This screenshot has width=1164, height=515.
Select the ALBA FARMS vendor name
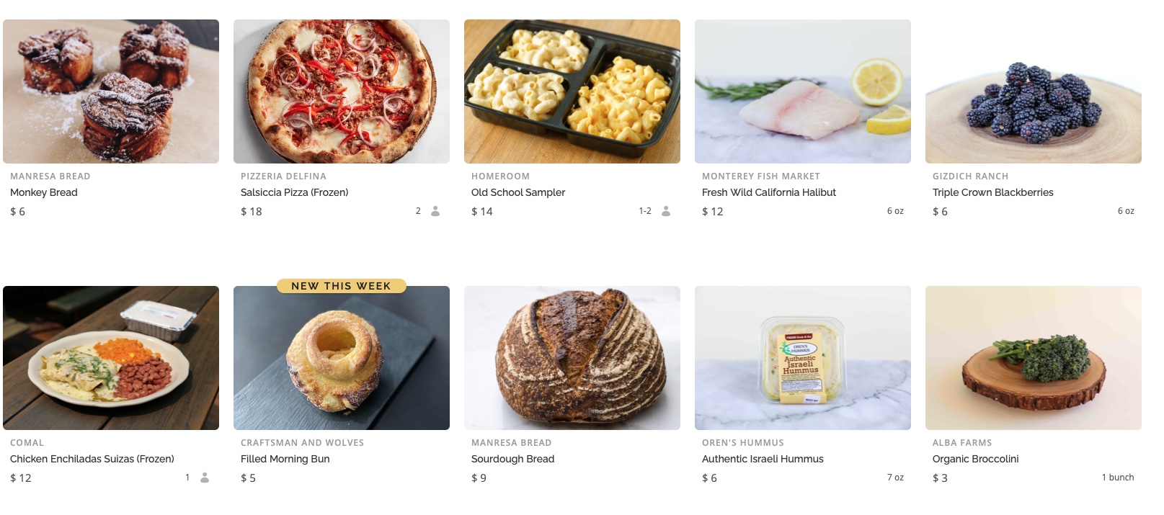[962, 443]
